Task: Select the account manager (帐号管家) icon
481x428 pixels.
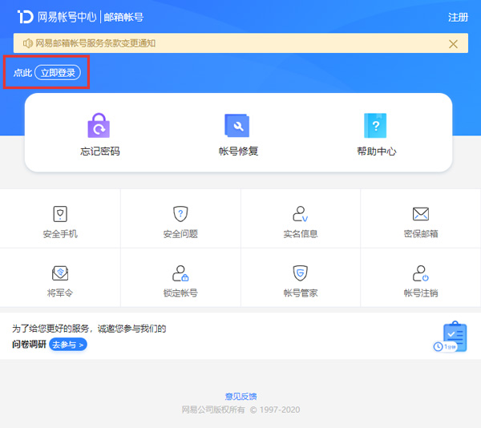Action: tap(301, 273)
